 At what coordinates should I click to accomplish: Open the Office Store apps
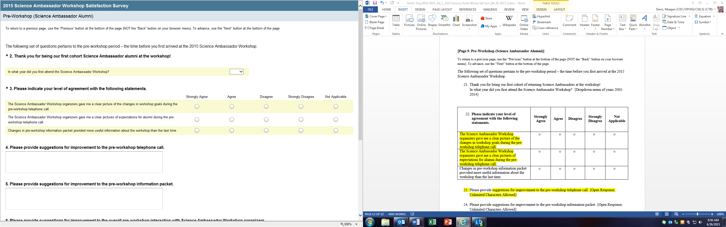click(x=487, y=18)
